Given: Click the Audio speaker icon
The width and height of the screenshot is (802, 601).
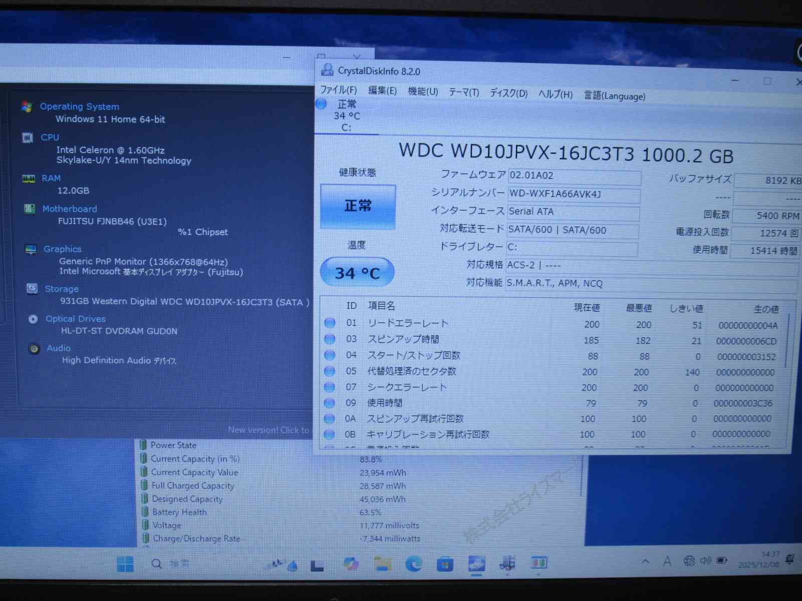Looking at the screenshot, I should [x=34, y=349].
